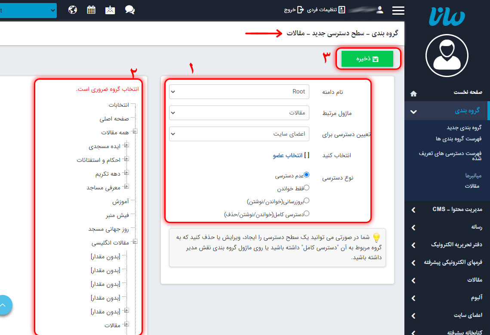The height and width of the screenshot is (335, 490).
Task: Open the Root domain dropdown
Action: point(239,91)
